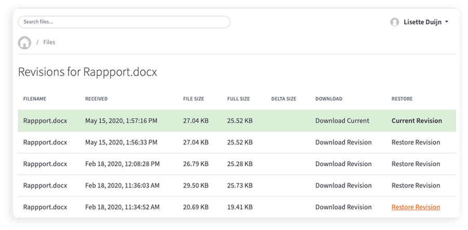
Task: Select the Filename column header
Action: 35,99
